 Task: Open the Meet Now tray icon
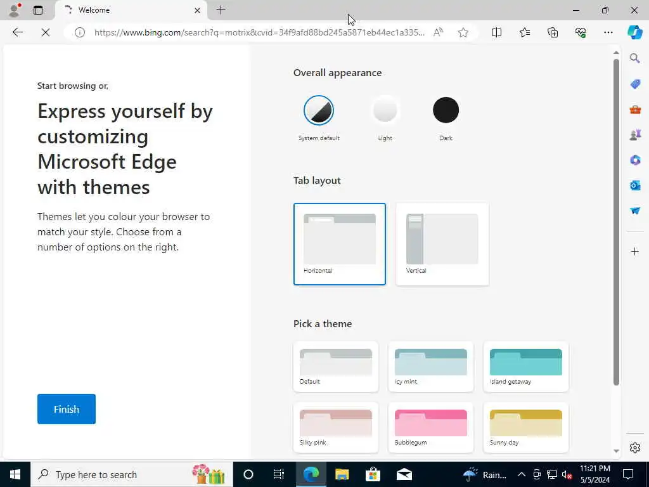[537, 474]
